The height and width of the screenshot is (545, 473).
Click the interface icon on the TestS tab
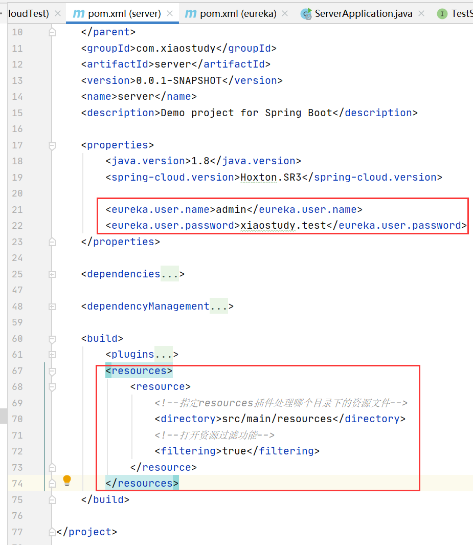pos(442,14)
